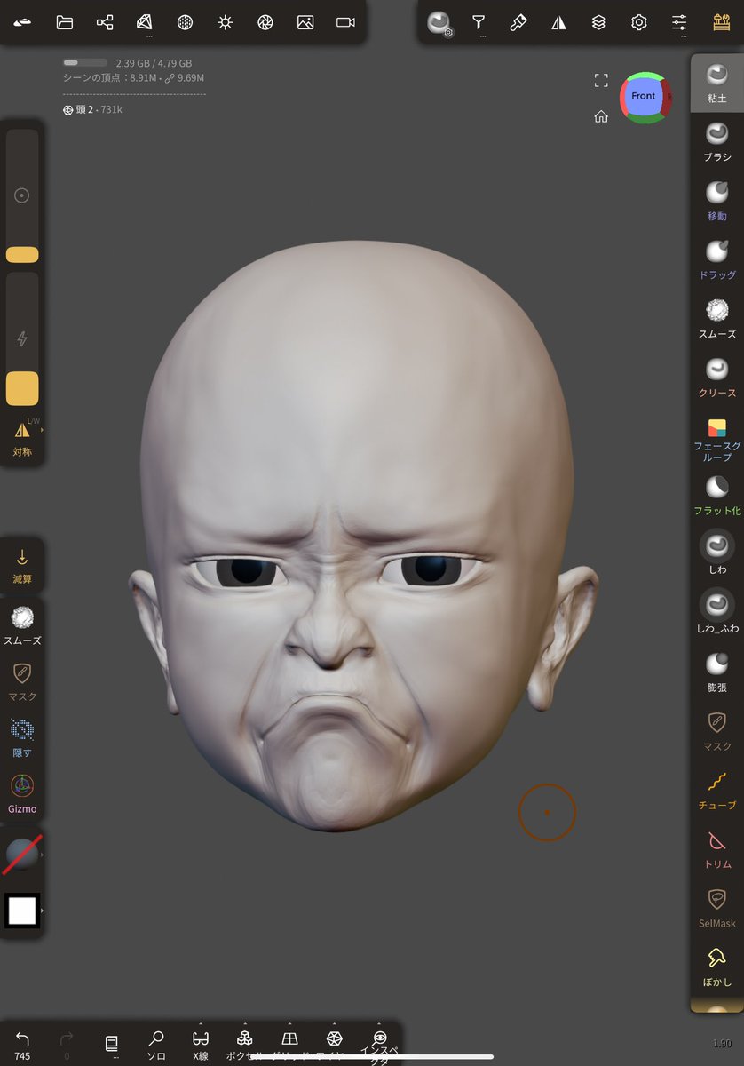Select the マスク tool in right toolbar
Image resolution: width=744 pixels, height=1066 pixels.
[x=716, y=730]
